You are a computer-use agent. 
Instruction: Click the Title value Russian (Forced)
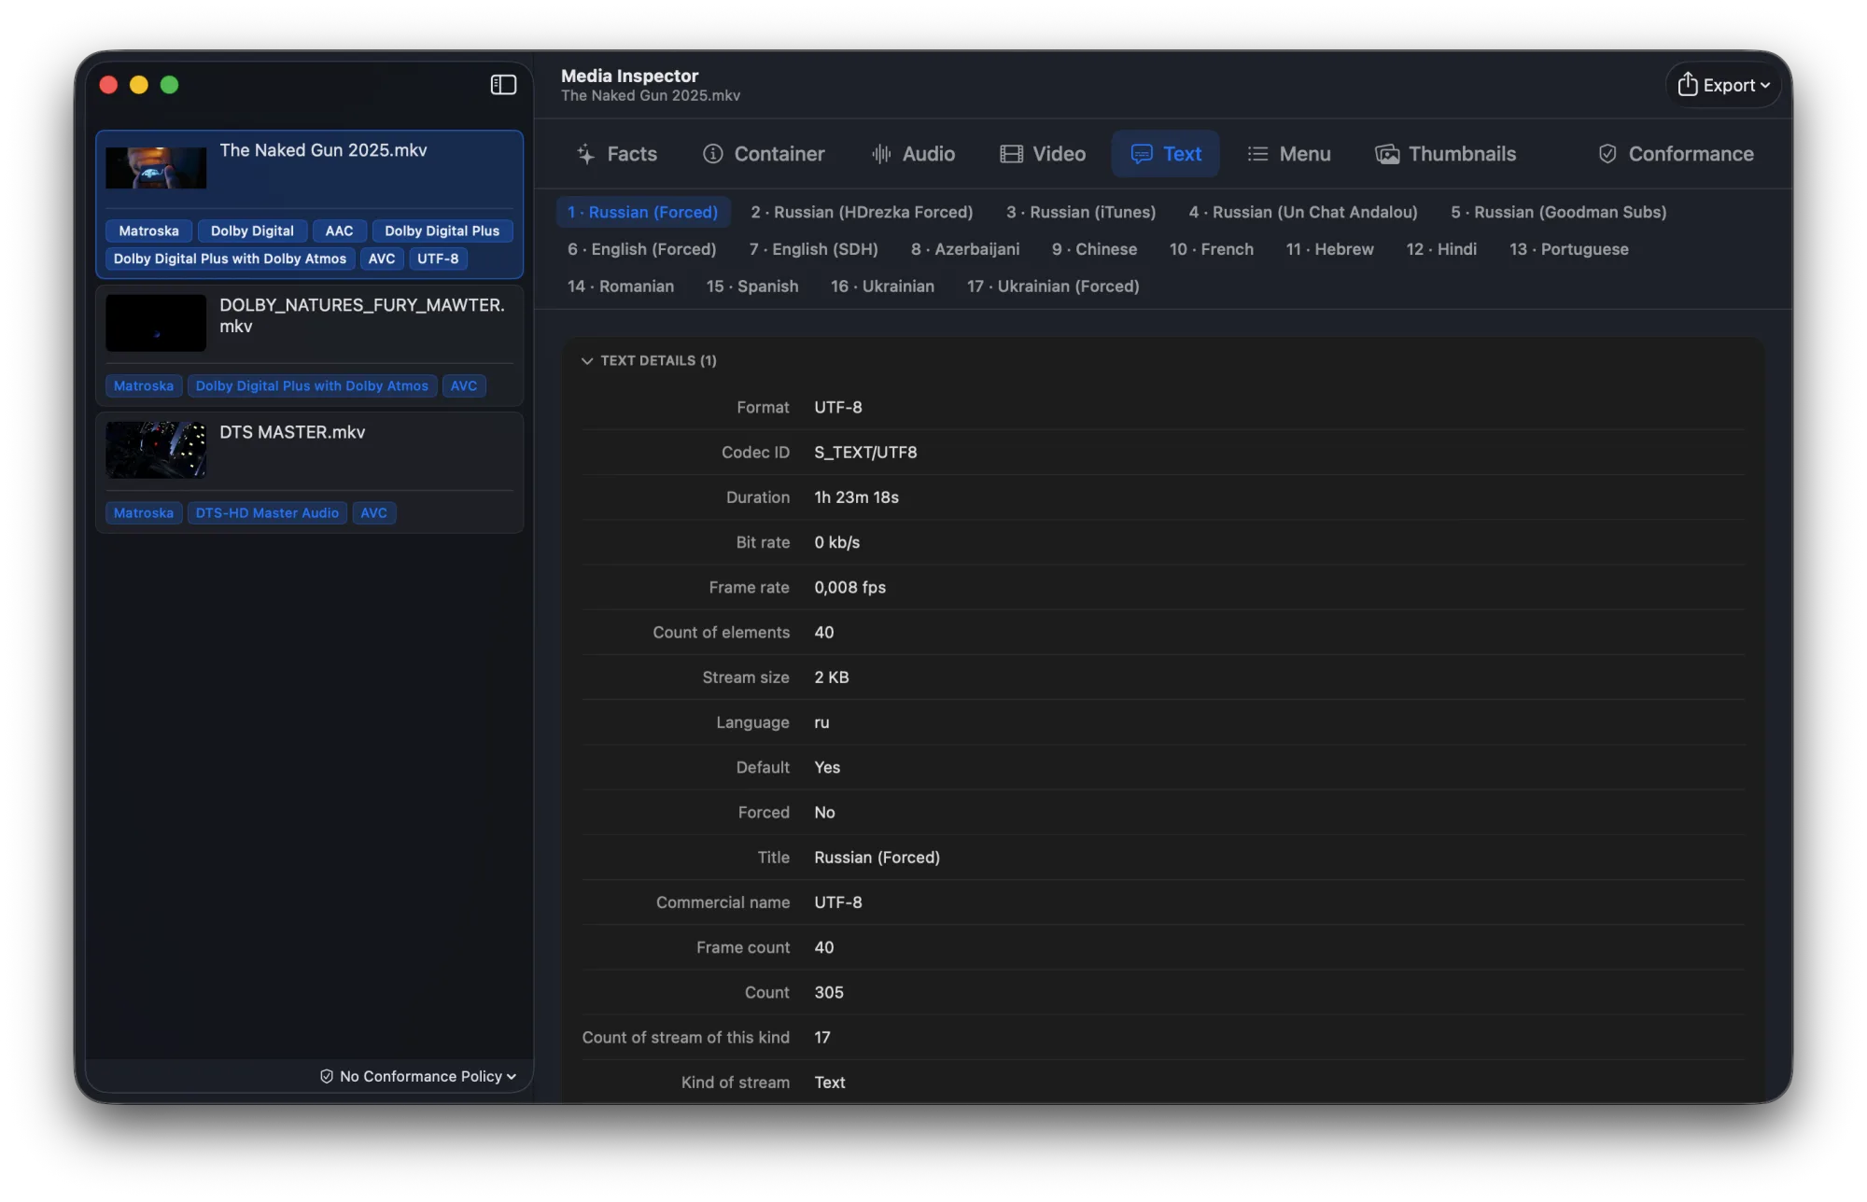point(877,857)
